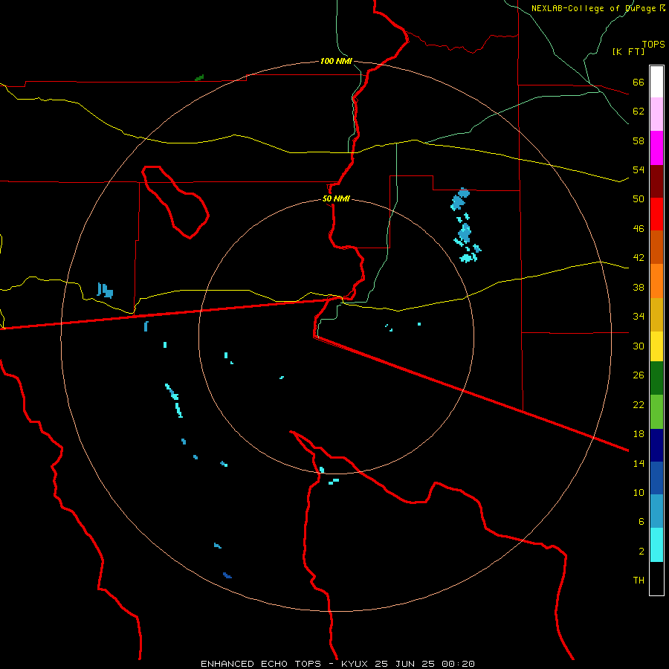Click the black TH threshold swatch
The height and width of the screenshot is (669, 669).
click(x=656, y=578)
